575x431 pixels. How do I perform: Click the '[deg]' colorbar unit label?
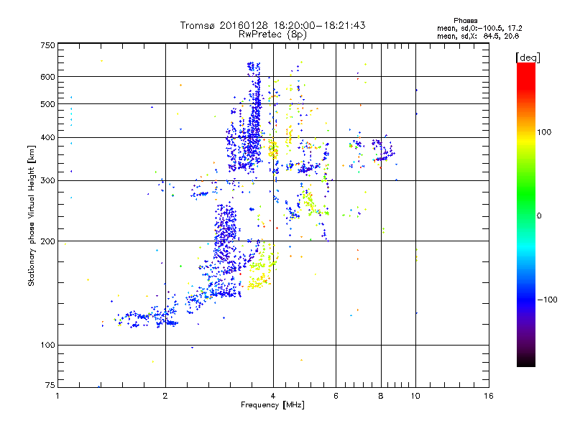[528, 57]
